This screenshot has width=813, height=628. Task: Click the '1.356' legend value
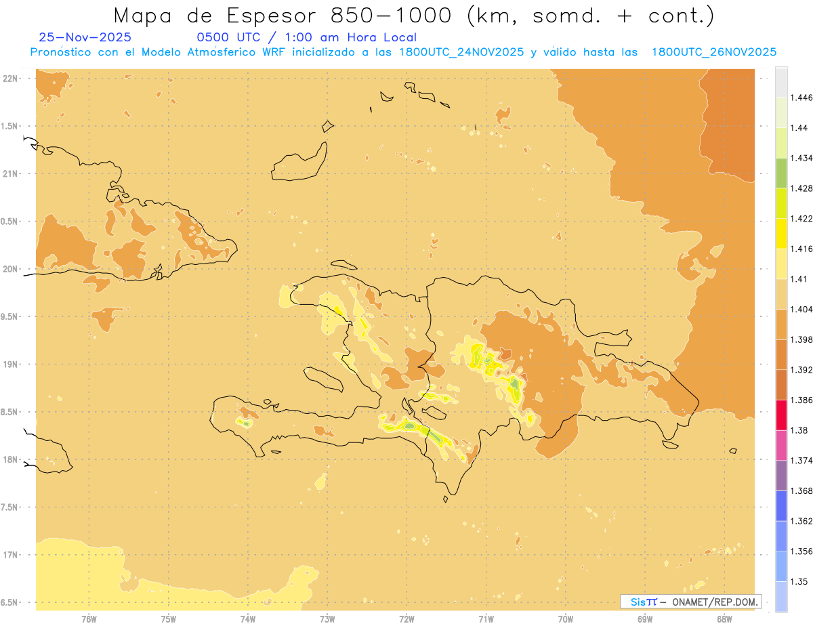point(803,551)
